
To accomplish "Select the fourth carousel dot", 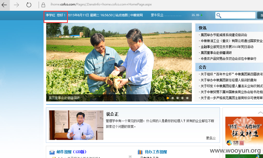I will coord(182,98).
